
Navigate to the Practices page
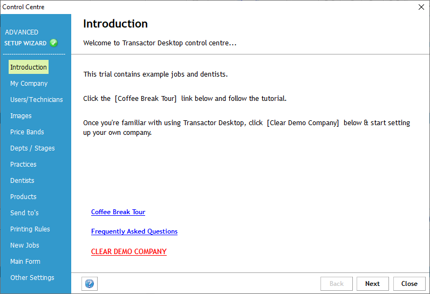pyautogui.click(x=23, y=165)
